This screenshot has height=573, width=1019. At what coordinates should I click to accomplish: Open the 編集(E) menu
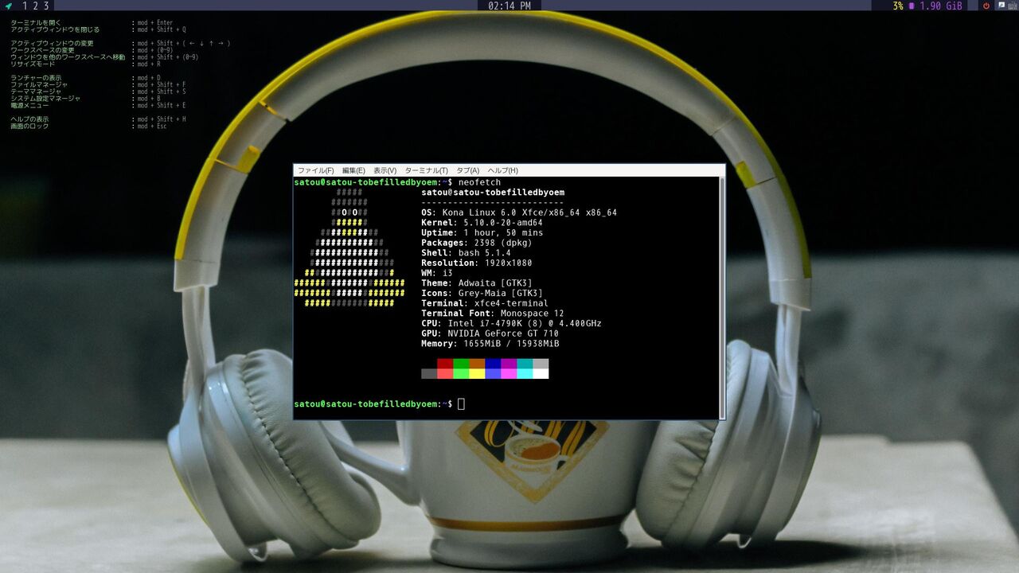353,170
